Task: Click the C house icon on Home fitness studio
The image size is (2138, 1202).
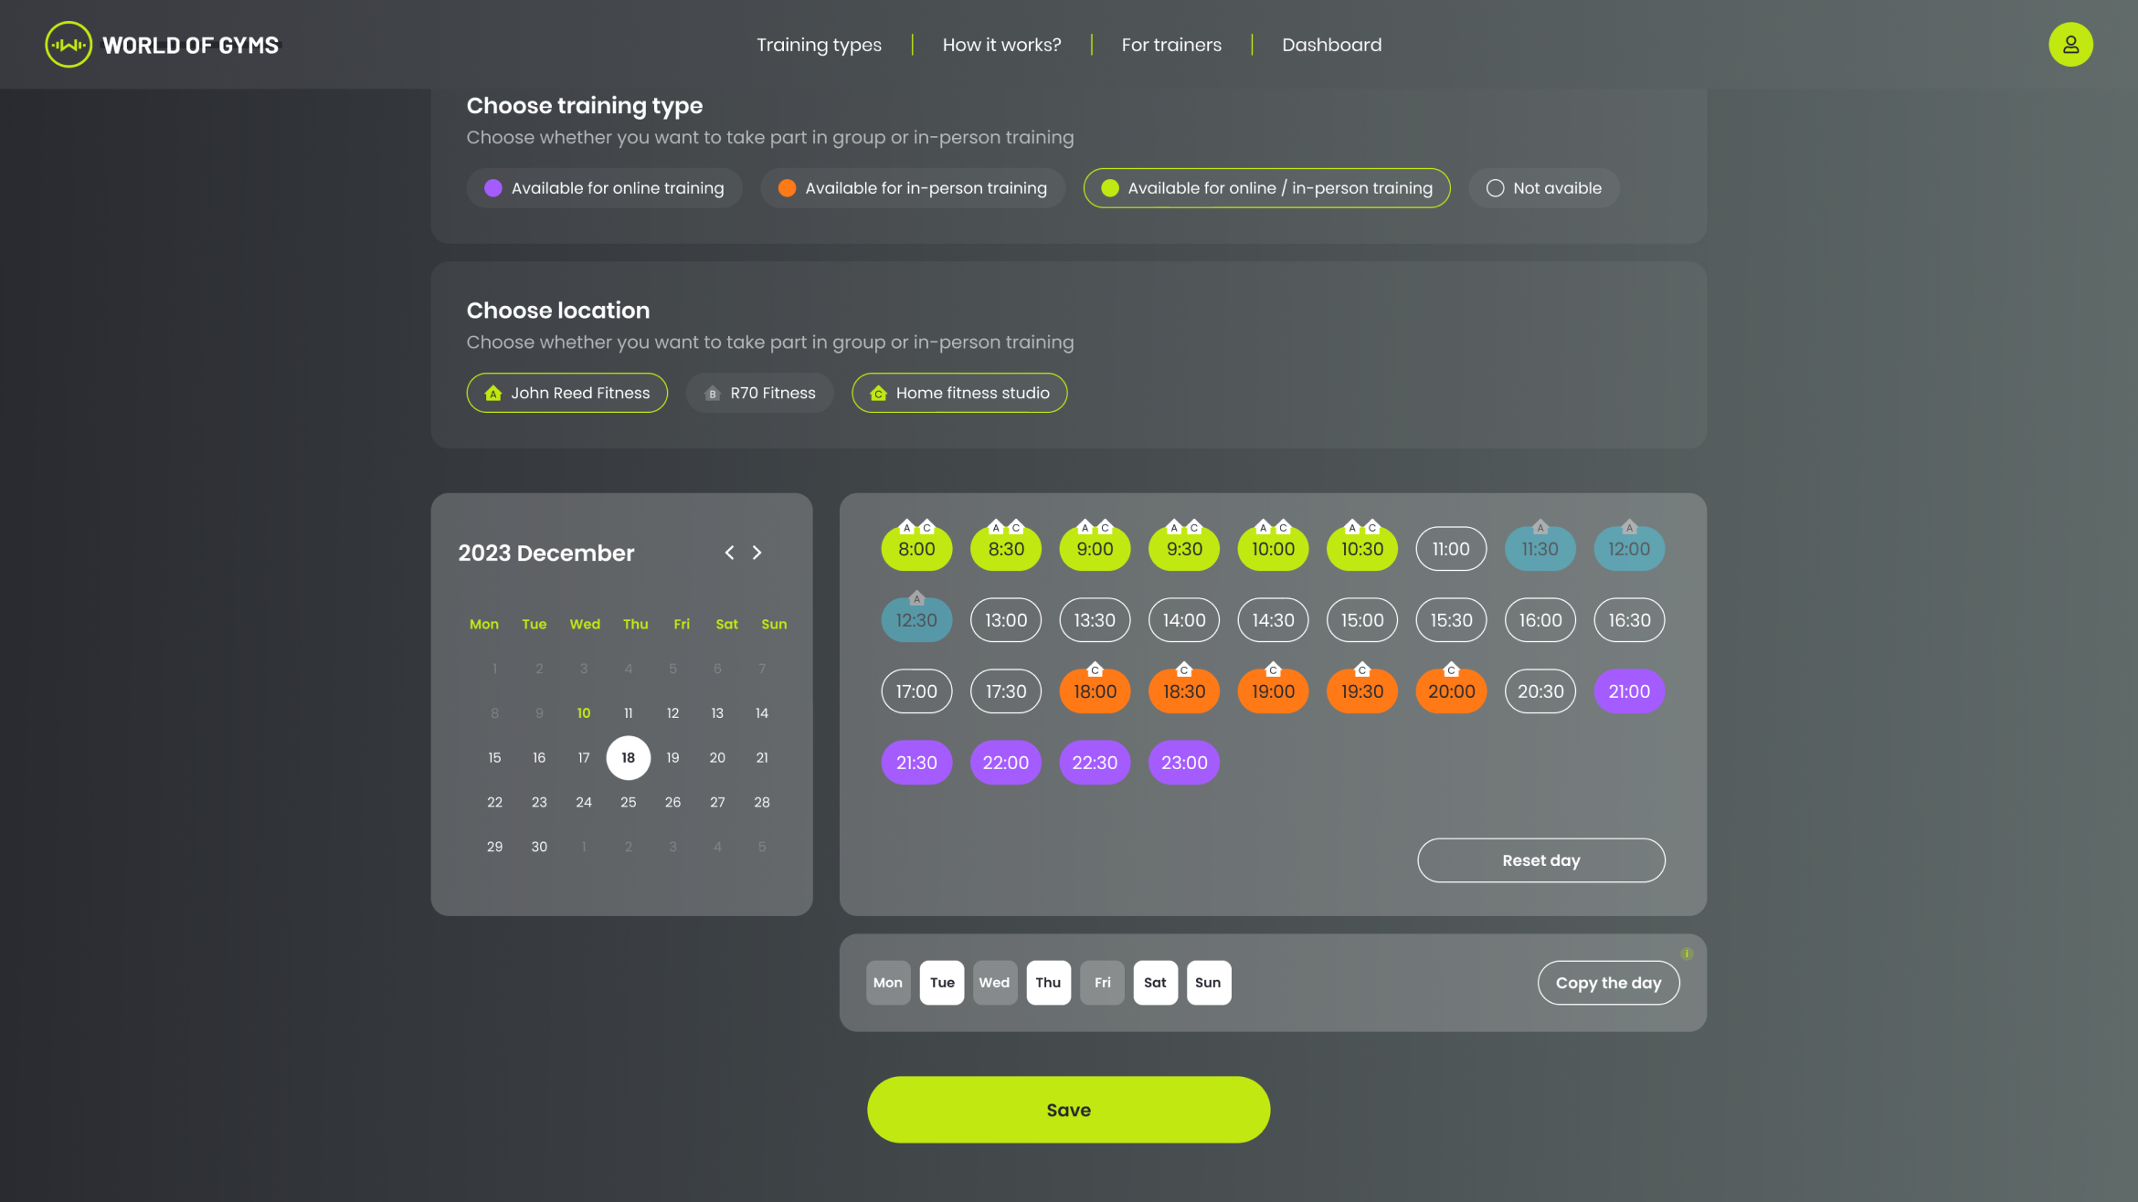Action: tap(879, 393)
